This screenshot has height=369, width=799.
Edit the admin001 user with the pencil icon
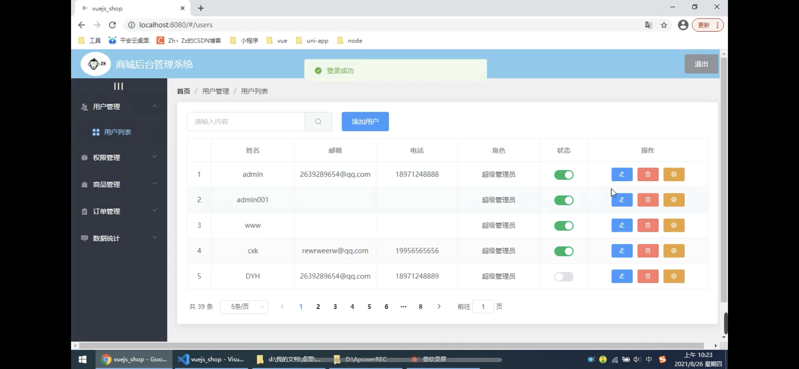[x=622, y=200]
